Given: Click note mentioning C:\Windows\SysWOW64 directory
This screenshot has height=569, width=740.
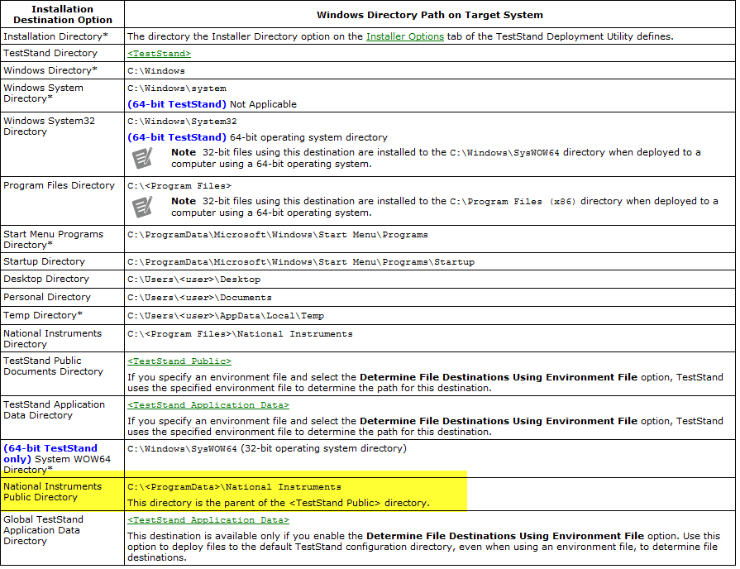Looking at the screenshot, I should 436,158.
